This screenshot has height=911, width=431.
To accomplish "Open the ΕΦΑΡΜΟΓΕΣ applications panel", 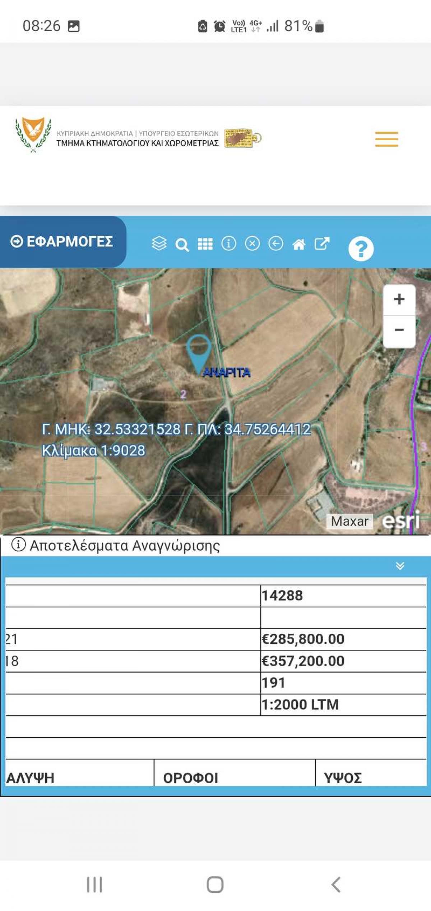I will (62, 241).
